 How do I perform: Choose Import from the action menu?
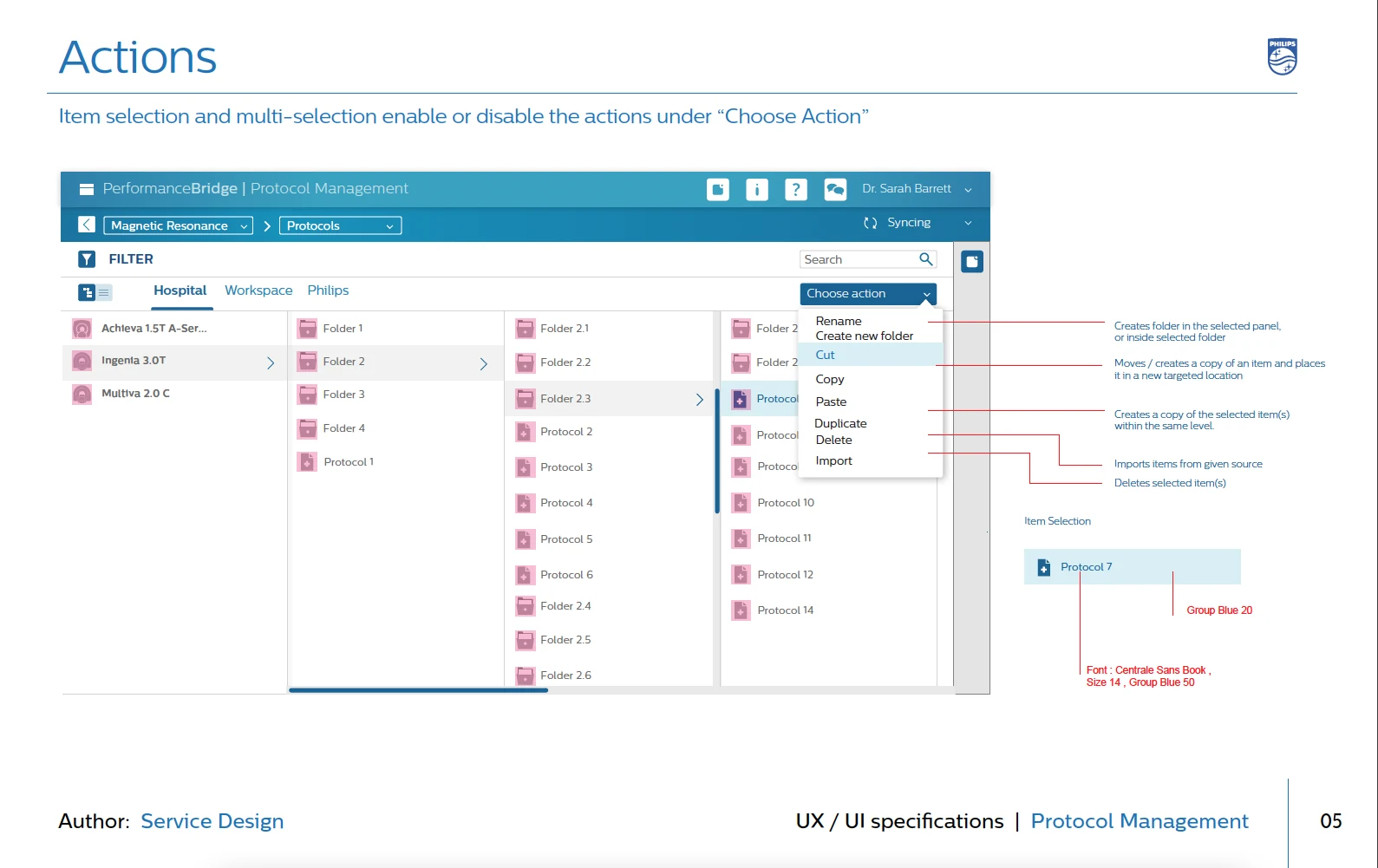(x=833, y=460)
